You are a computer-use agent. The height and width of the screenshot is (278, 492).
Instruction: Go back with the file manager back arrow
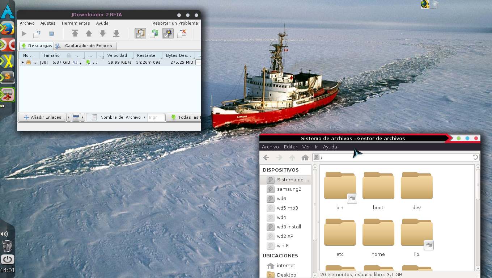point(266,157)
